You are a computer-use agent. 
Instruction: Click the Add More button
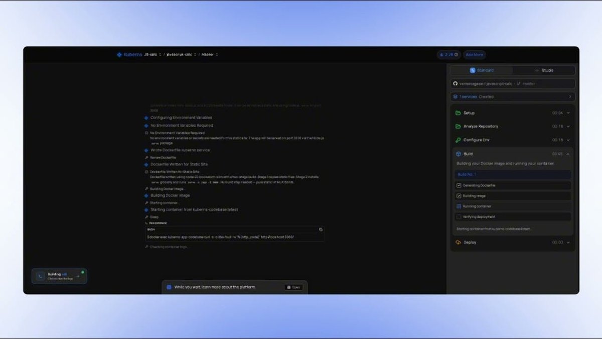[474, 55]
